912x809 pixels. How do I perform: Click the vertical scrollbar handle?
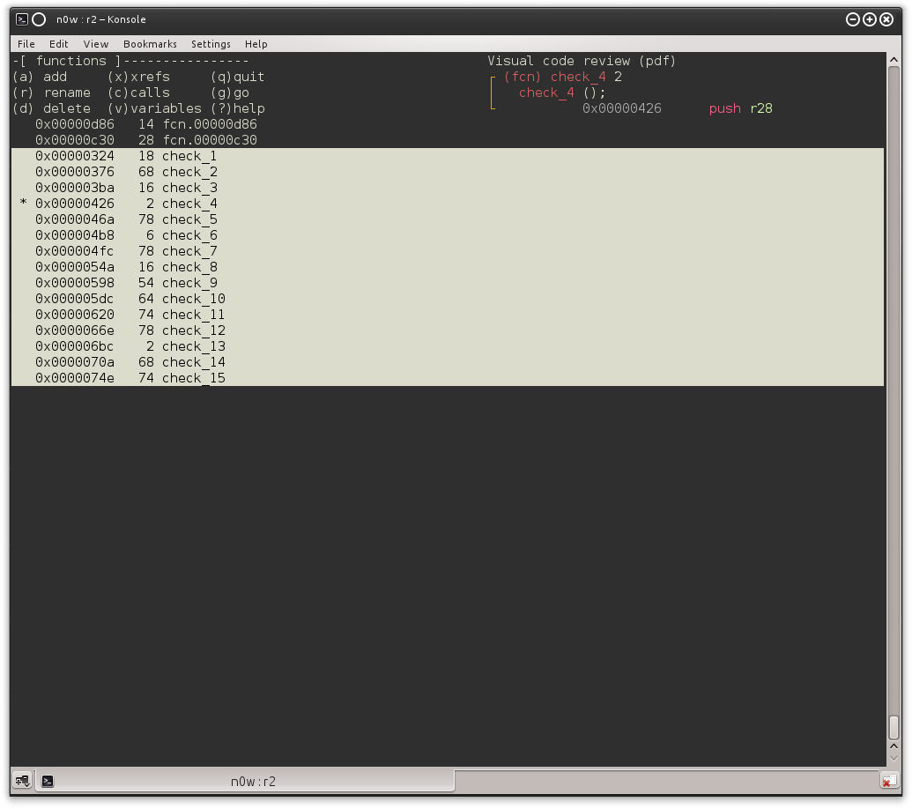(893, 726)
